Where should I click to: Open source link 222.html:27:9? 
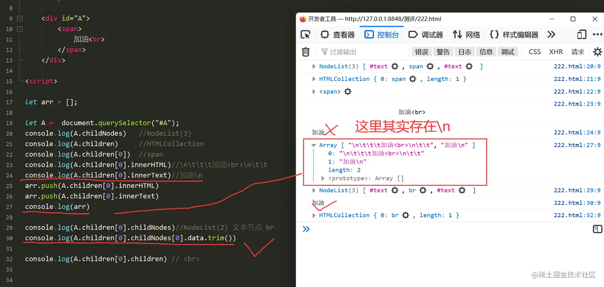(x=577, y=145)
